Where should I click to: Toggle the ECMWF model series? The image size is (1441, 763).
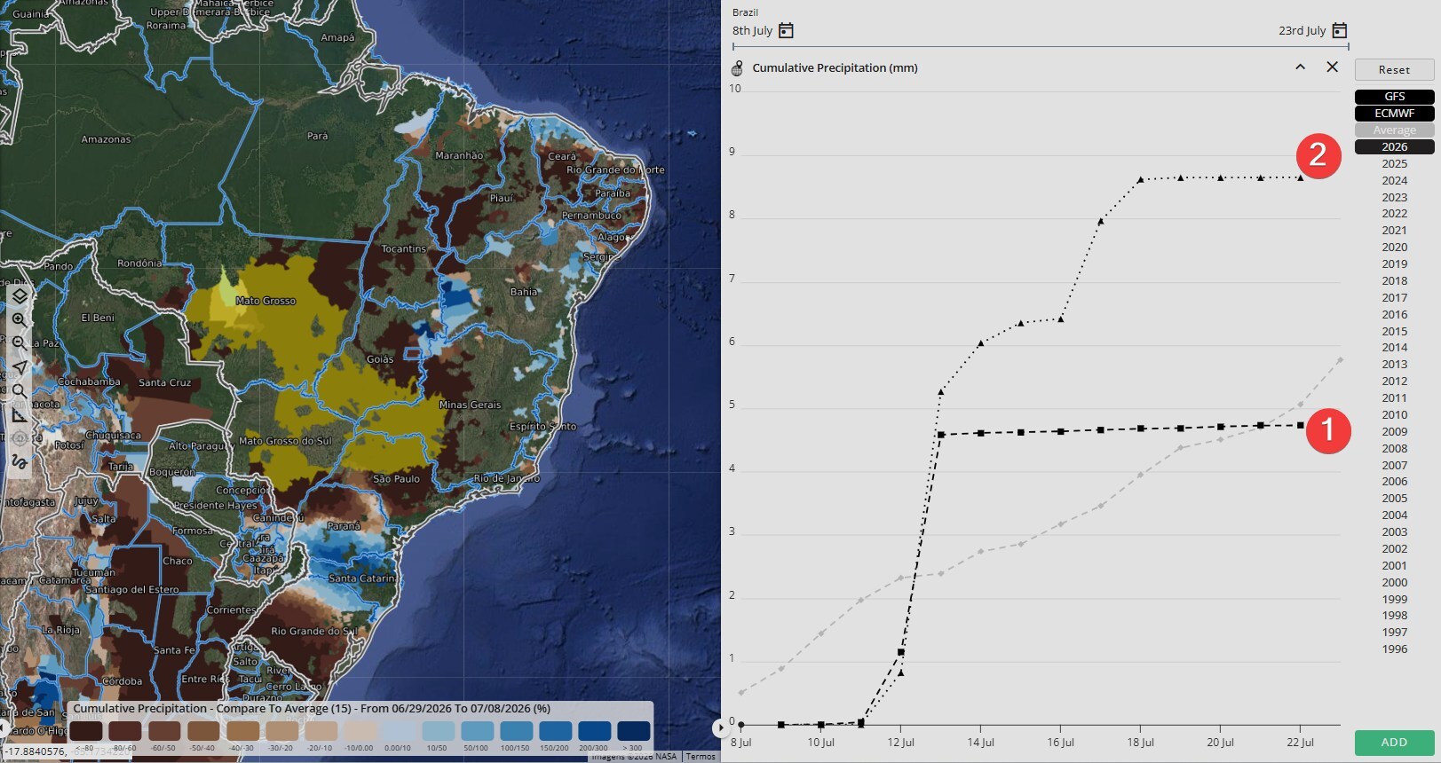(x=1394, y=114)
